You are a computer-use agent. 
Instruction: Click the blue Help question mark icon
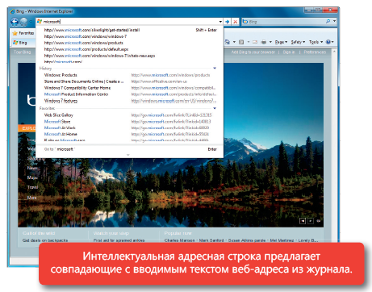328,42
